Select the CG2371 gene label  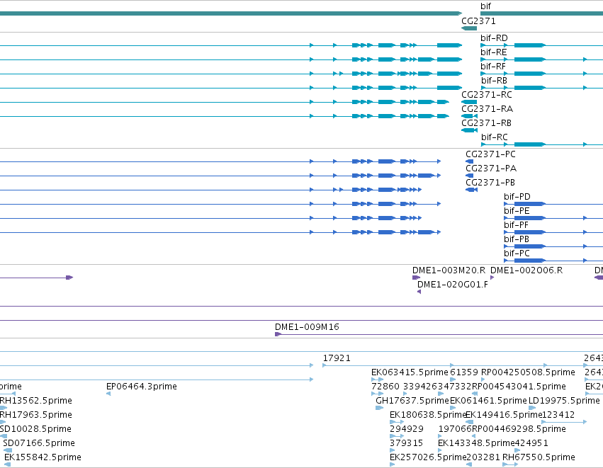tap(478, 21)
